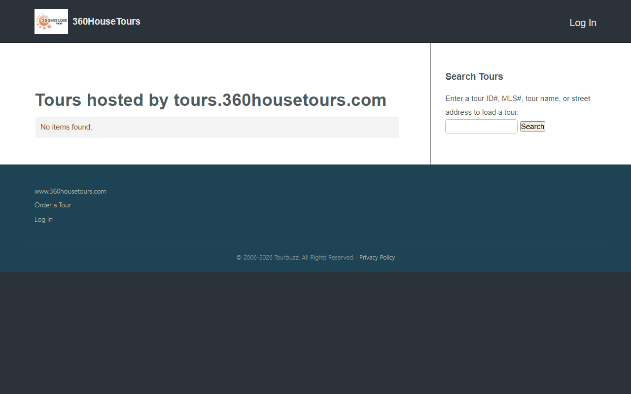
Task: Focus the tour search input field
Action: (x=481, y=127)
